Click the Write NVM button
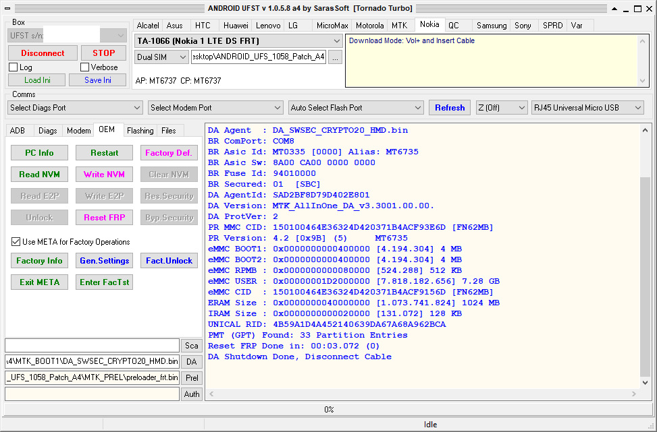657x432 pixels. [x=105, y=175]
